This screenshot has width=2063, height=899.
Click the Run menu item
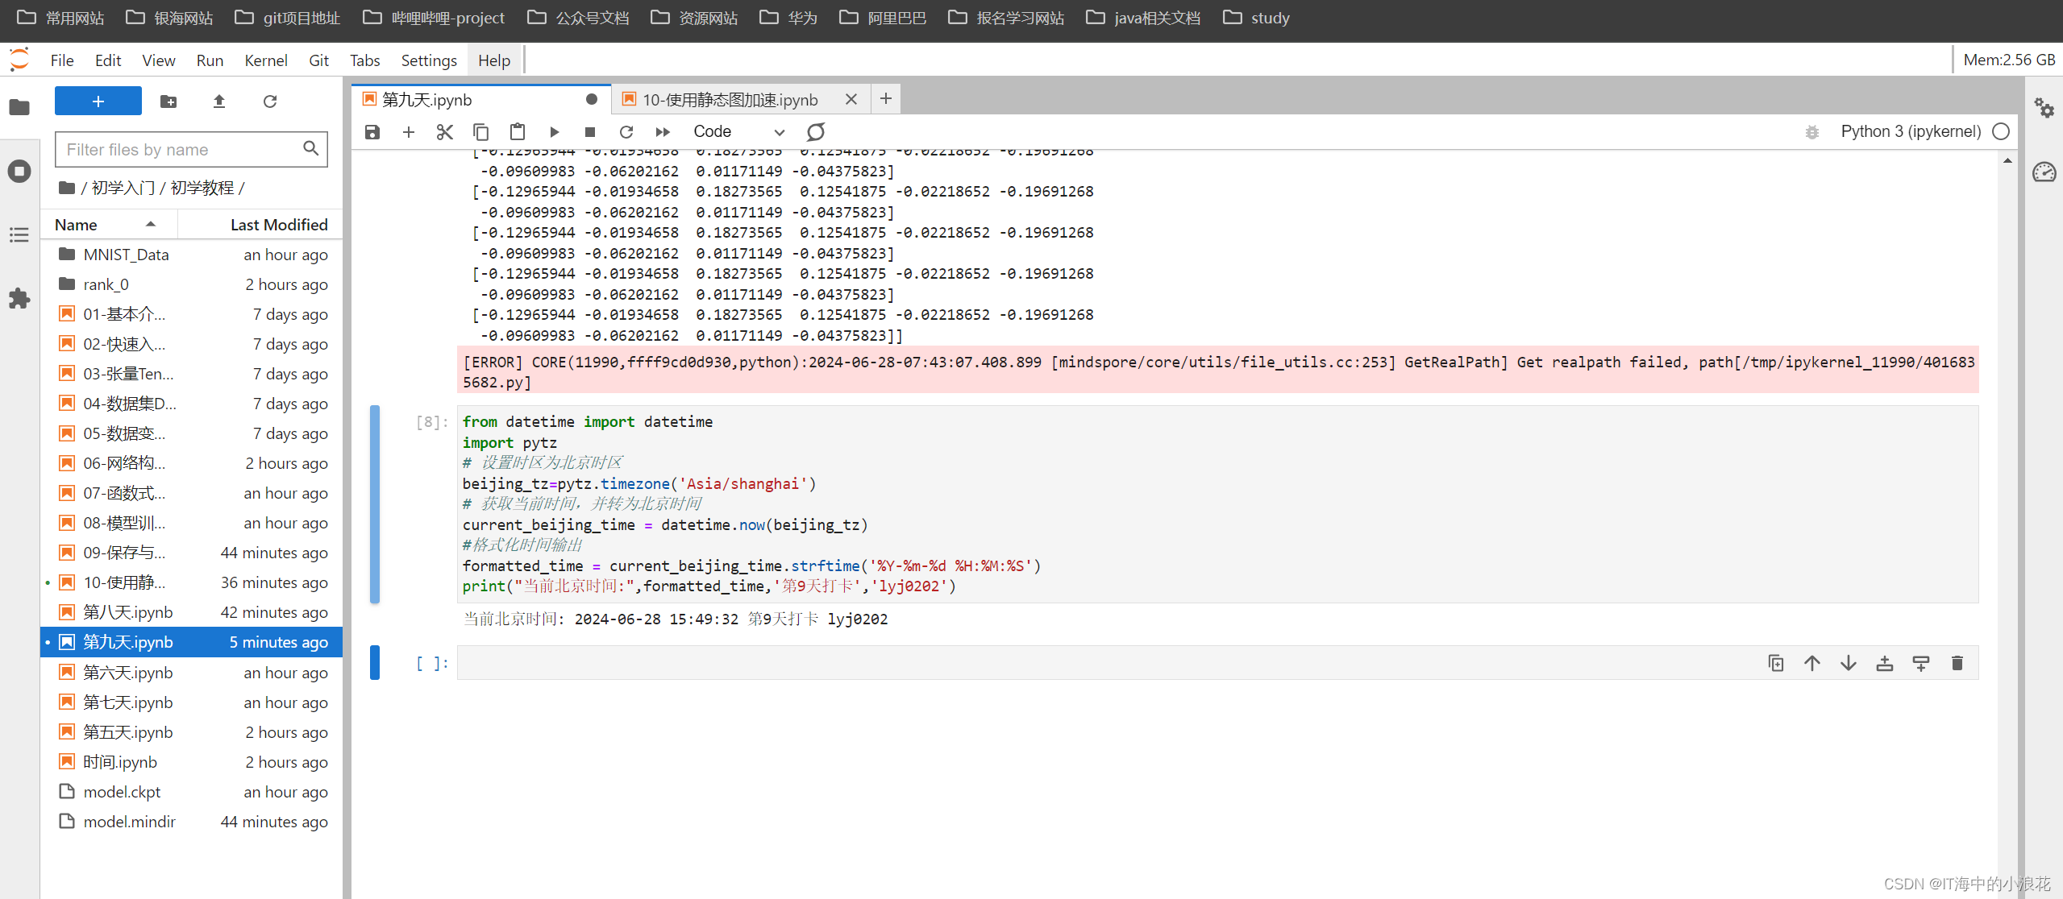[x=206, y=59]
